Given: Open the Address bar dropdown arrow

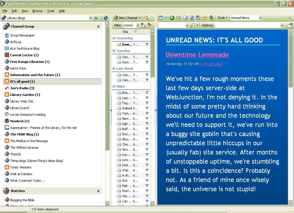Looking at the screenshot, I should [282, 25].
